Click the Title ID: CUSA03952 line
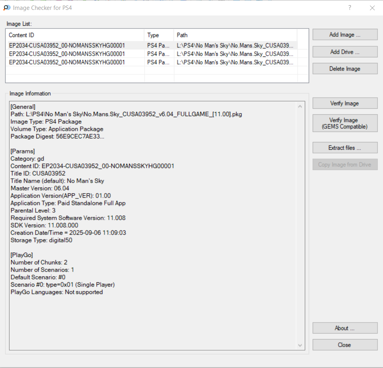Viewport: 383px width, 368px height. (38, 174)
